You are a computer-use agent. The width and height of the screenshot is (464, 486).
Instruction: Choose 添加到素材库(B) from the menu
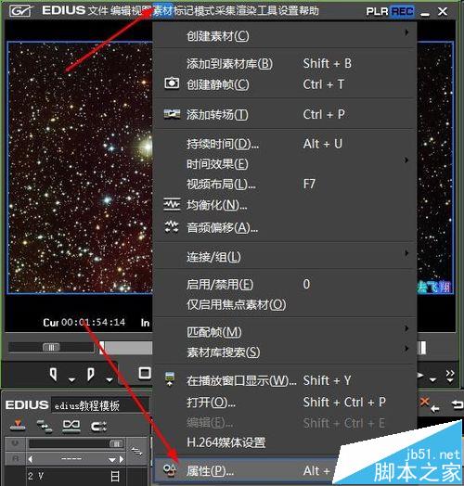point(285,64)
